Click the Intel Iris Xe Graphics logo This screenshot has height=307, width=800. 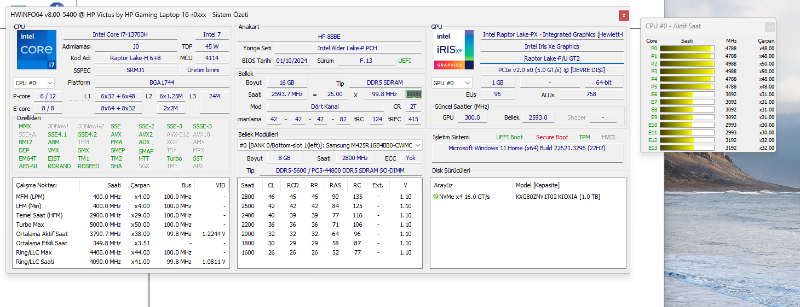pyautogui.click(x=454, y=50)
